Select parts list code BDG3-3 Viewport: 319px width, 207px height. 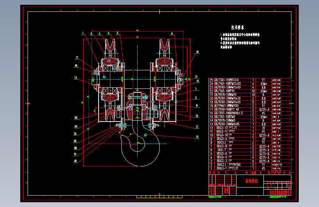[x=221, y=161]
